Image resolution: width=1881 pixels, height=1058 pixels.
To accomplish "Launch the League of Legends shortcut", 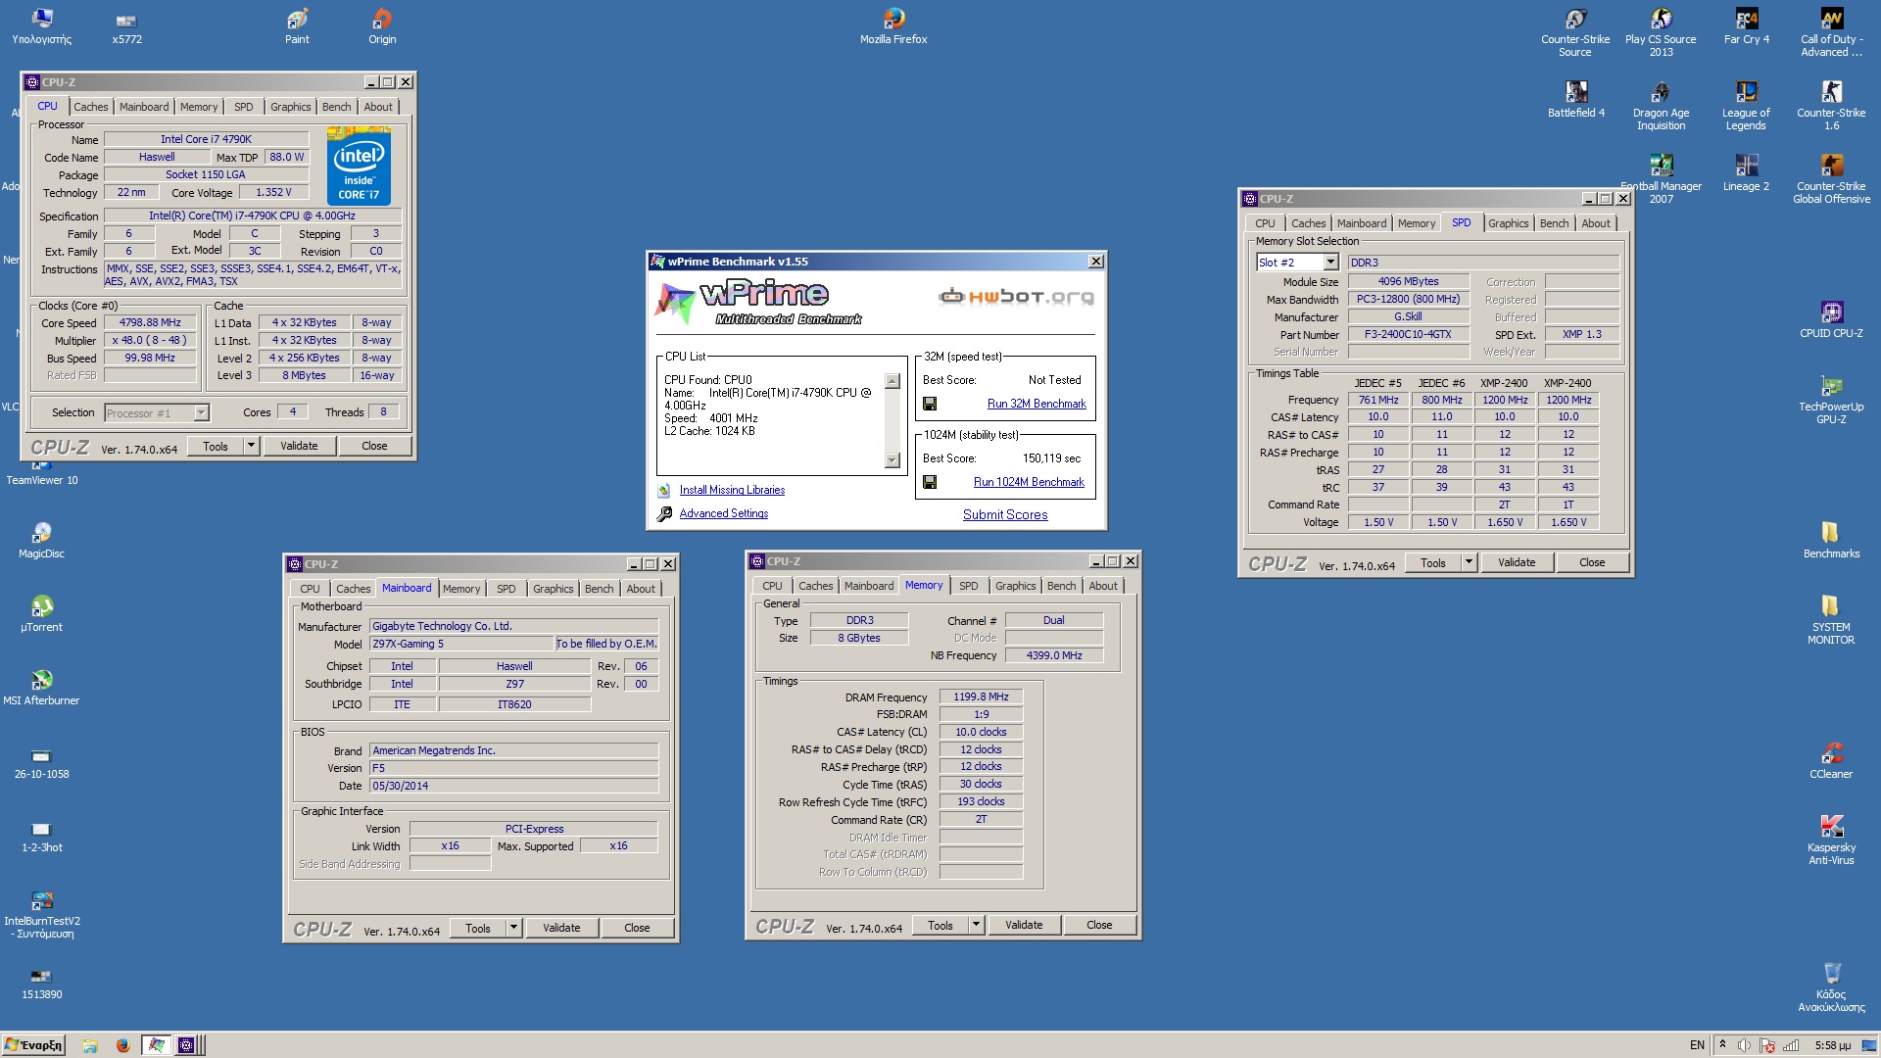I will tap(1746, 106).
